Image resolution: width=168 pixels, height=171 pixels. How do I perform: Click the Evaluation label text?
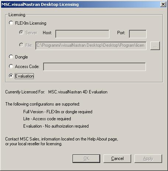(x=24, y=76)
